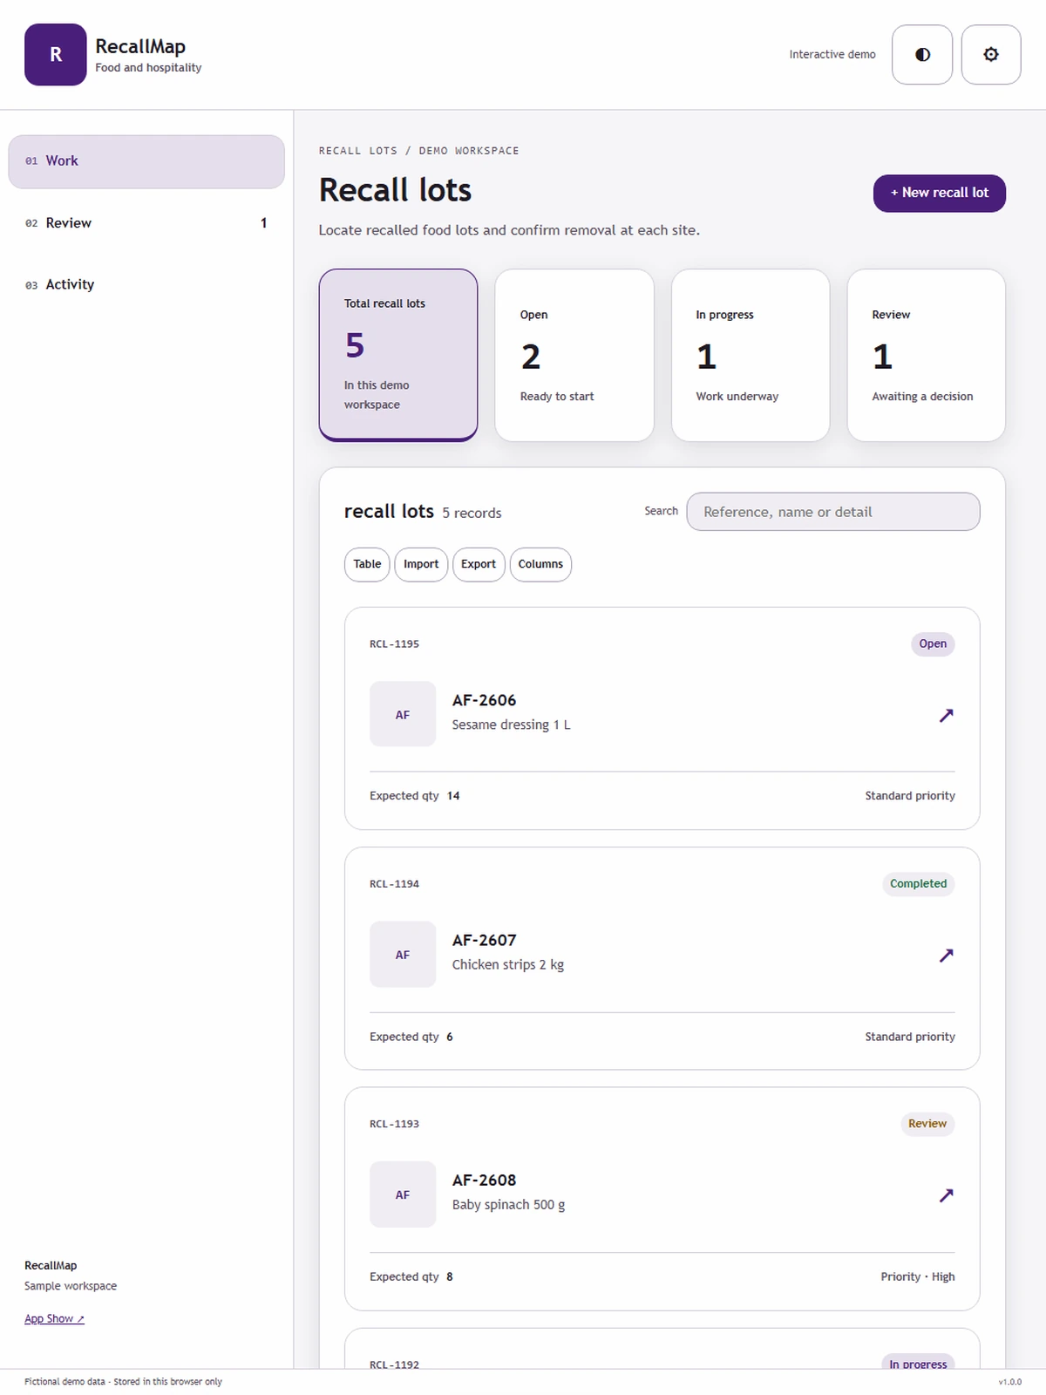
Task: Follow the App Show link
Action: click(54, 1318)
